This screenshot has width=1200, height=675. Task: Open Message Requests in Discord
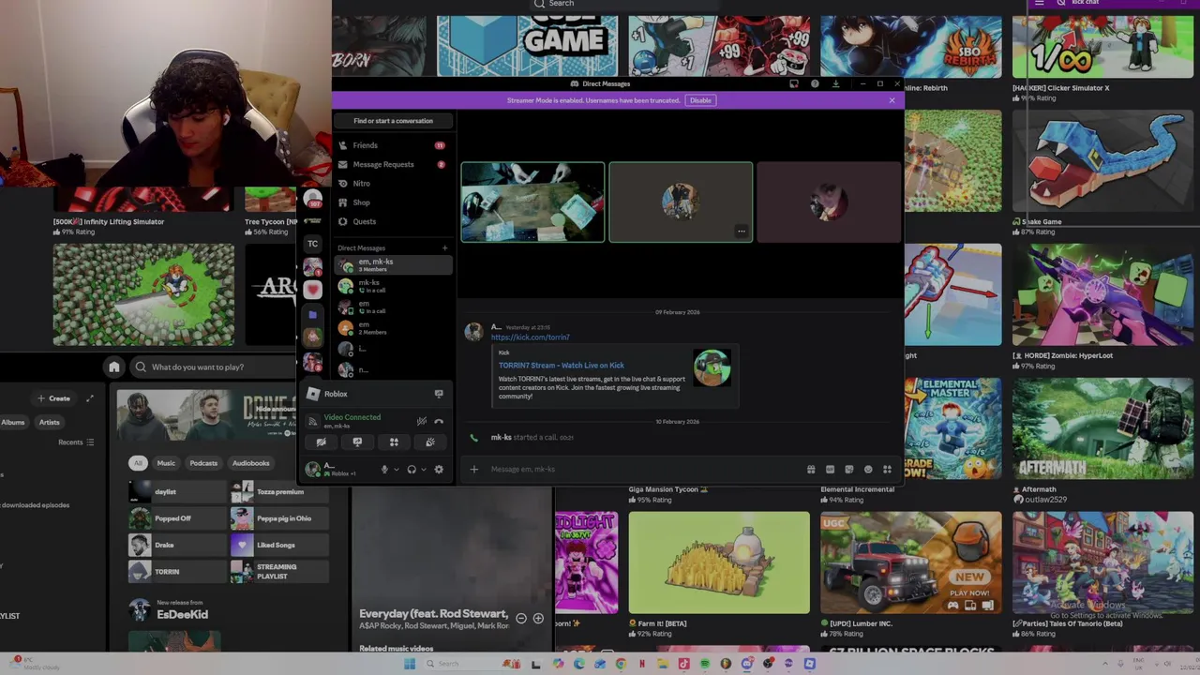[x=393, y=164]
